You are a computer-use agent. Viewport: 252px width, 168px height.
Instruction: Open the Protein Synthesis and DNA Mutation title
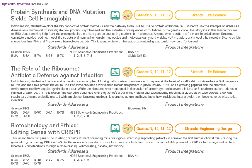click(59, 15)
